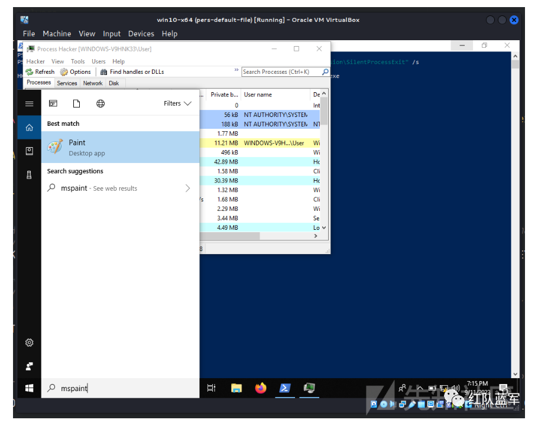538x423 pixels.
Task: Expand Process Hacker toolbar overflow chevron
Action: pyautogui.click(x=236, y=70)
